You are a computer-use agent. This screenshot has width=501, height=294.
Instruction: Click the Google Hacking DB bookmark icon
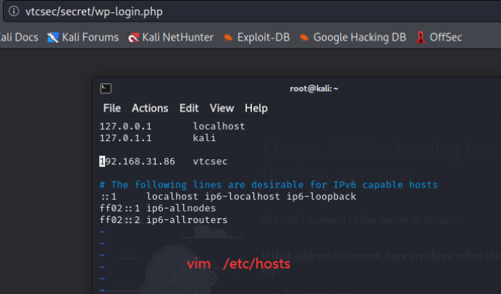(304, 38)
